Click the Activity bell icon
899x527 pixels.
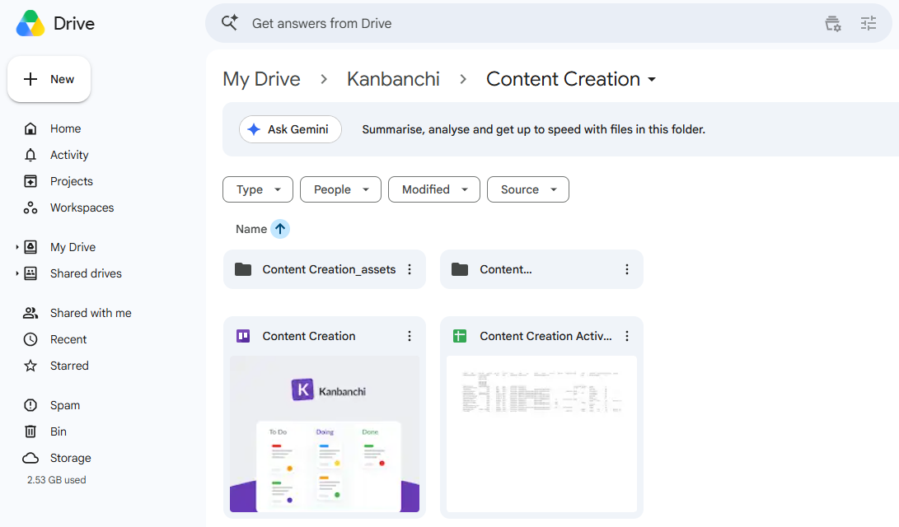[30, 155]
